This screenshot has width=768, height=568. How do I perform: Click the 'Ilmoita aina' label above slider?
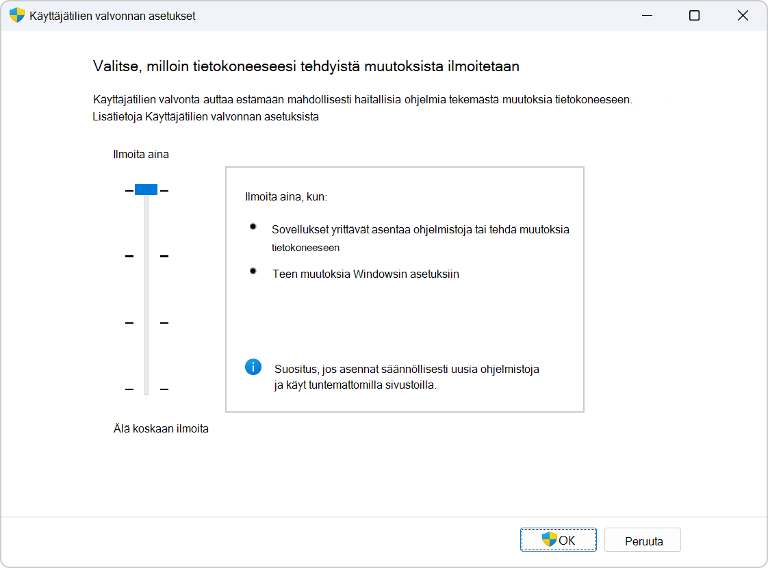[x=141, y=154]
